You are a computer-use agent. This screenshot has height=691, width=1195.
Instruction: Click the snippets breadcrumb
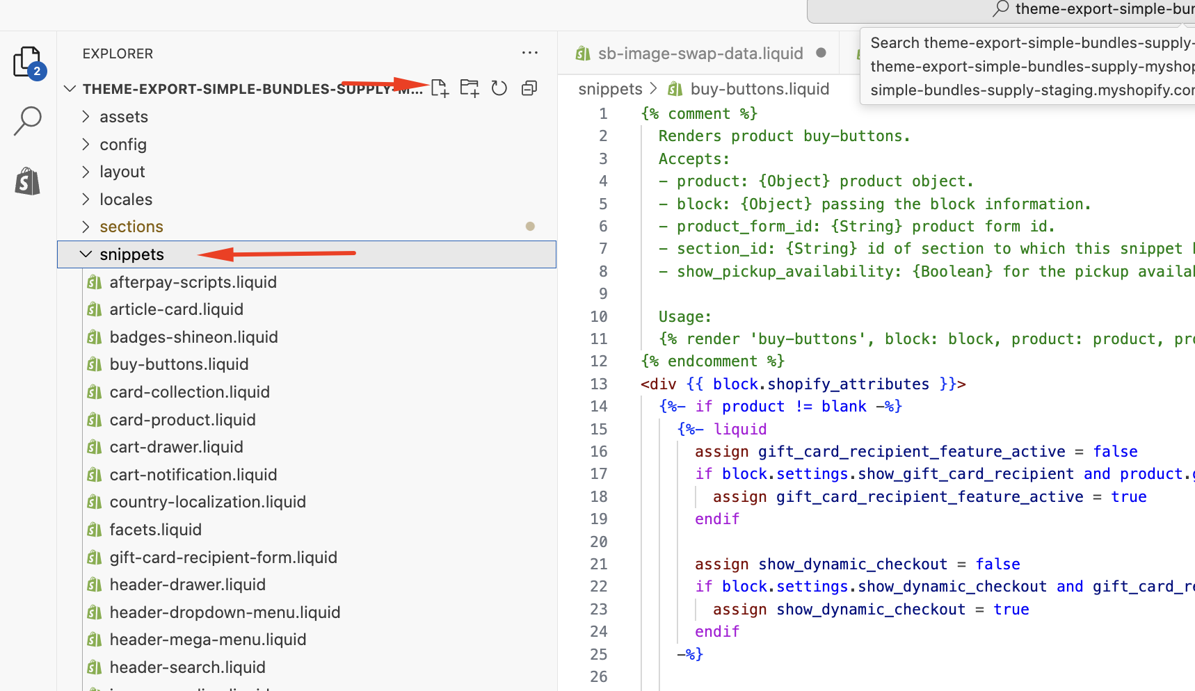click(610, 89)
